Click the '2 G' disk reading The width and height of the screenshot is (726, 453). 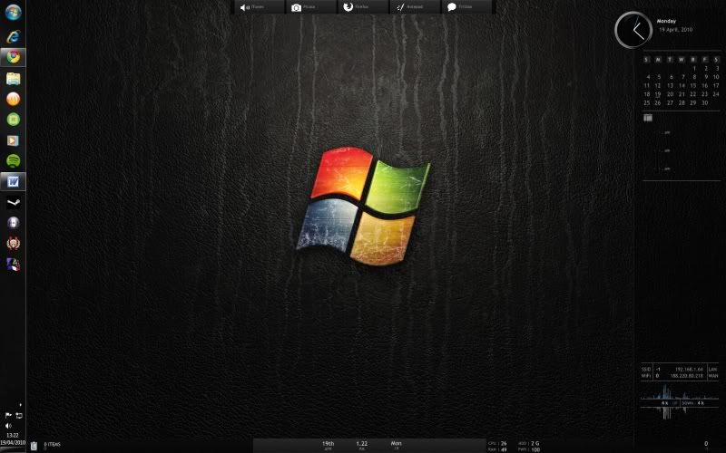535,443
